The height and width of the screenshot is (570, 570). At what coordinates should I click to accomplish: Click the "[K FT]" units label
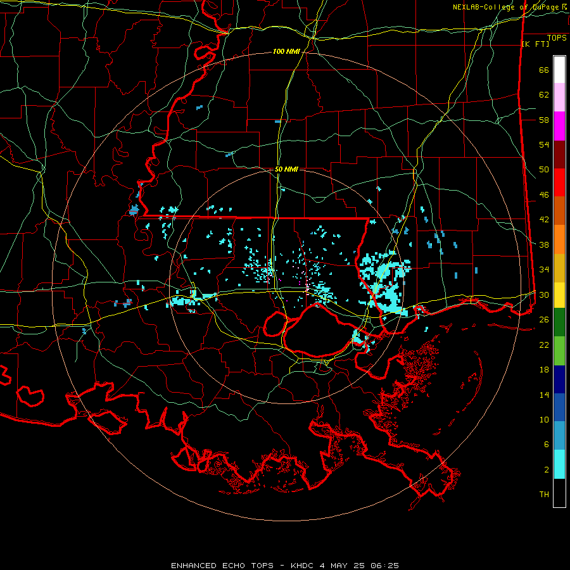pyautogui.click(x=535, y=44)
